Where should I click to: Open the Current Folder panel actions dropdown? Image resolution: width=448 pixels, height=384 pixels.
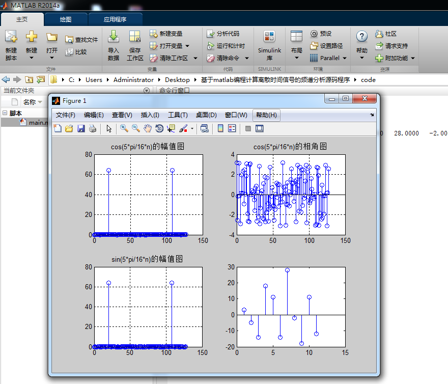coord(147,91)
